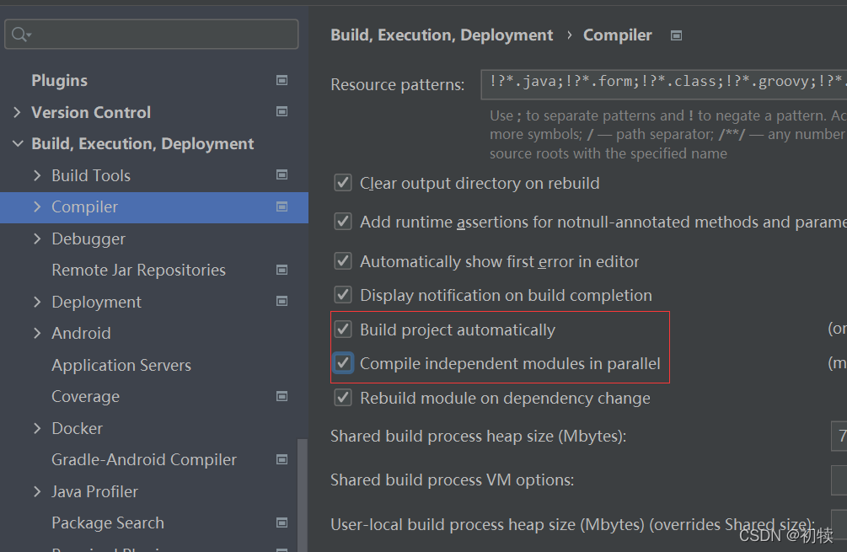Screen dimensions: 847x552
Task: Open Gradle-Android Compiler settings
Action: coord(144,459)
